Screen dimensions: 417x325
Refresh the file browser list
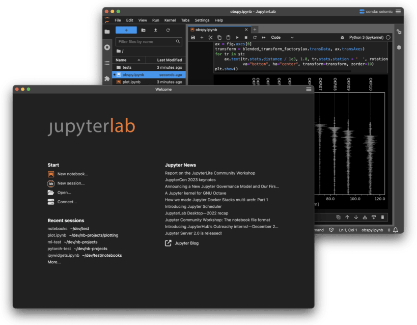168,30
